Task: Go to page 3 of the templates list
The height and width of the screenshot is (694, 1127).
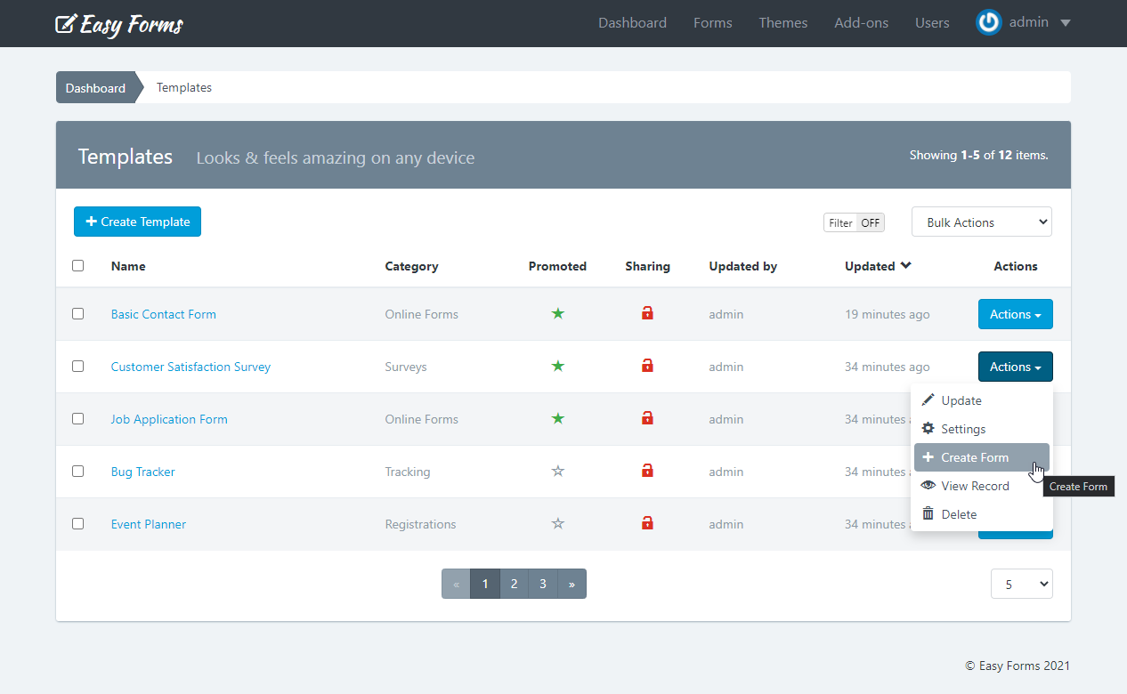Action: [x=542, y=583]
